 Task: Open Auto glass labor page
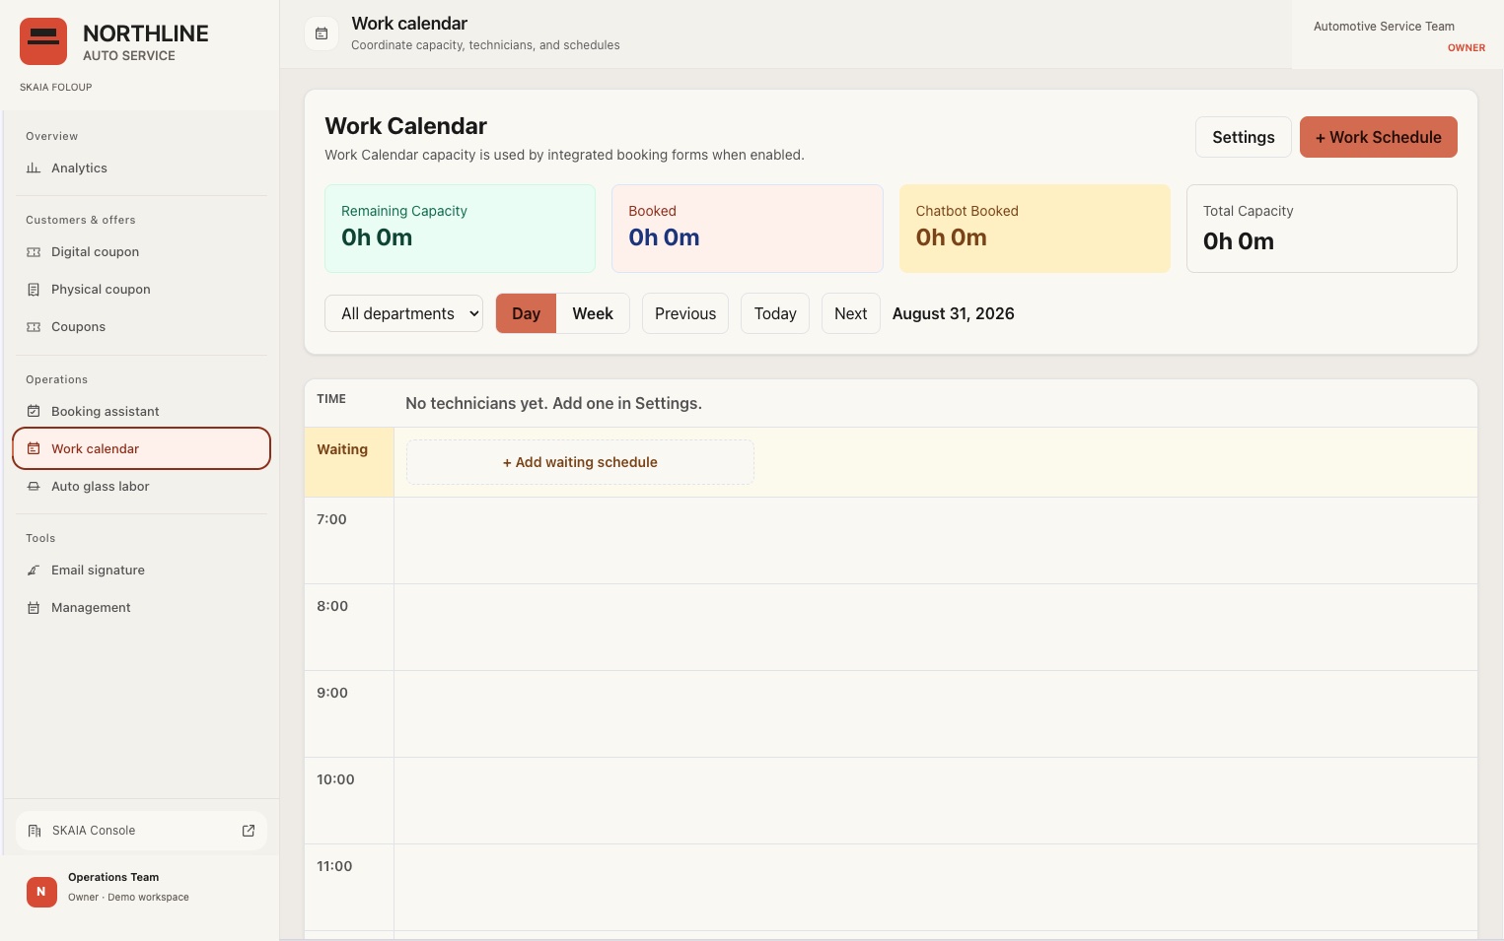click(141, 487)
